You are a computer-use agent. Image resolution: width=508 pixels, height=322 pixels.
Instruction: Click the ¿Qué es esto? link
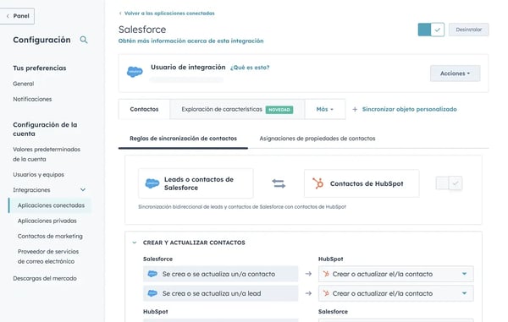[x=250, y=68]
